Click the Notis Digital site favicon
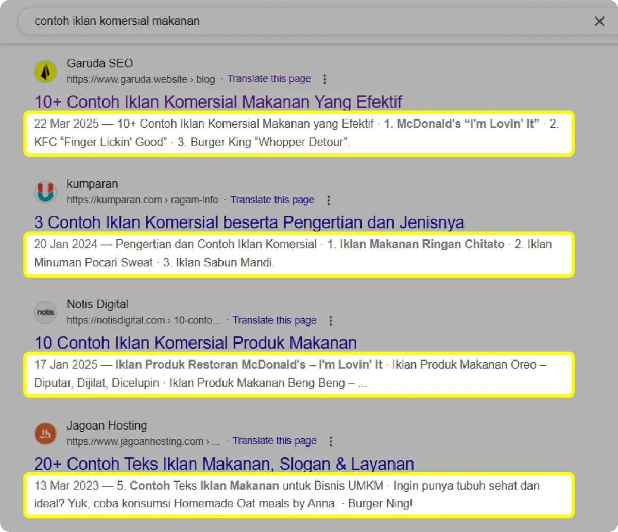This screenshot has height=532, width=618. coord(45,313)
